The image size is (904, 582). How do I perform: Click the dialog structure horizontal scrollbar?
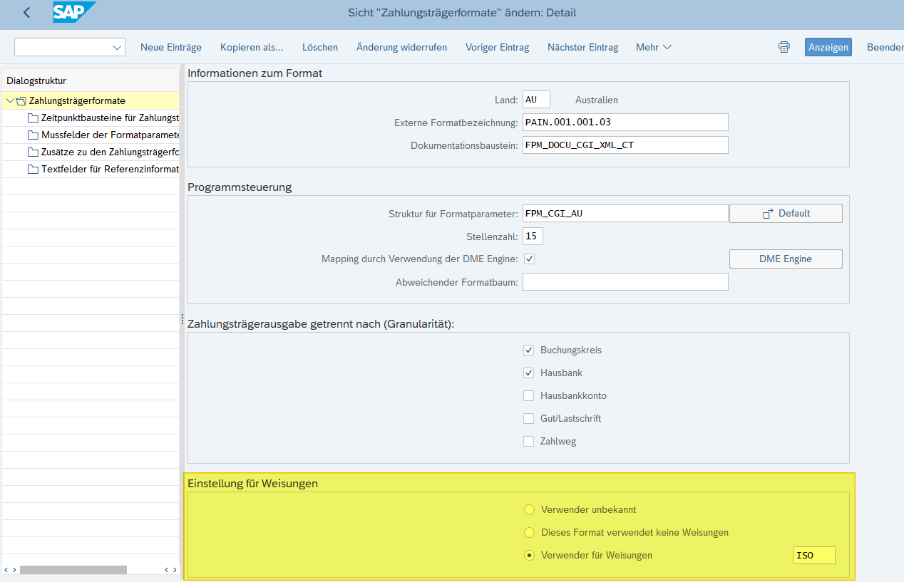point(73,569)
